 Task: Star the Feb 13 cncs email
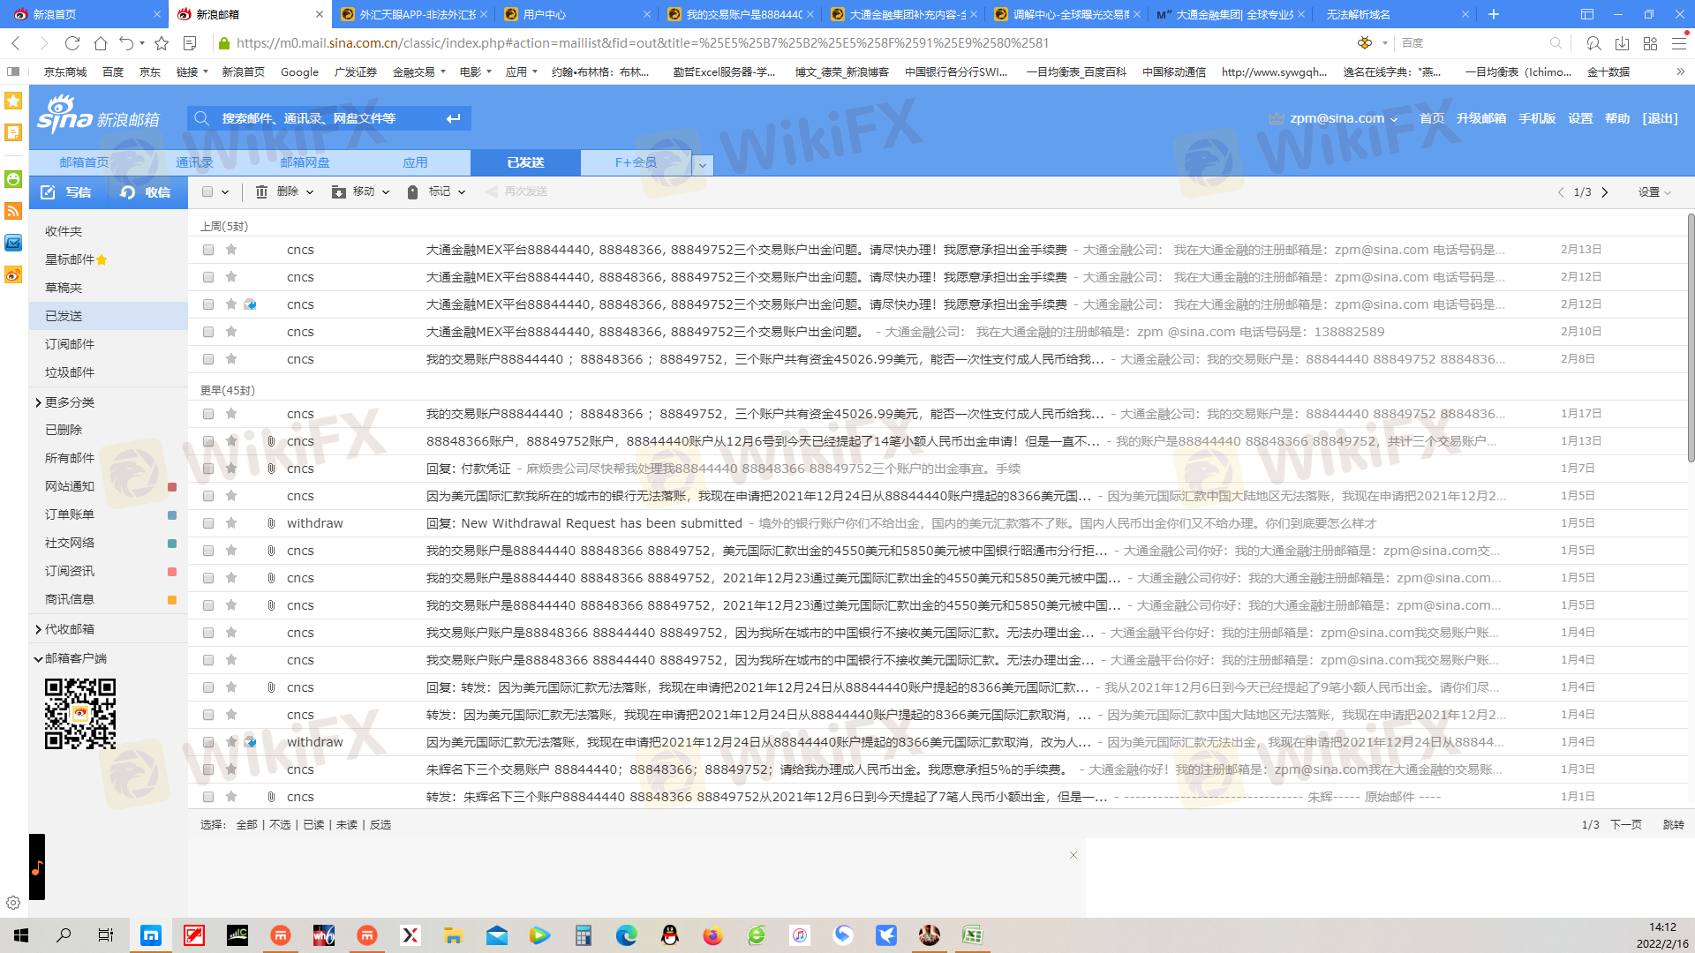(231, 250)
